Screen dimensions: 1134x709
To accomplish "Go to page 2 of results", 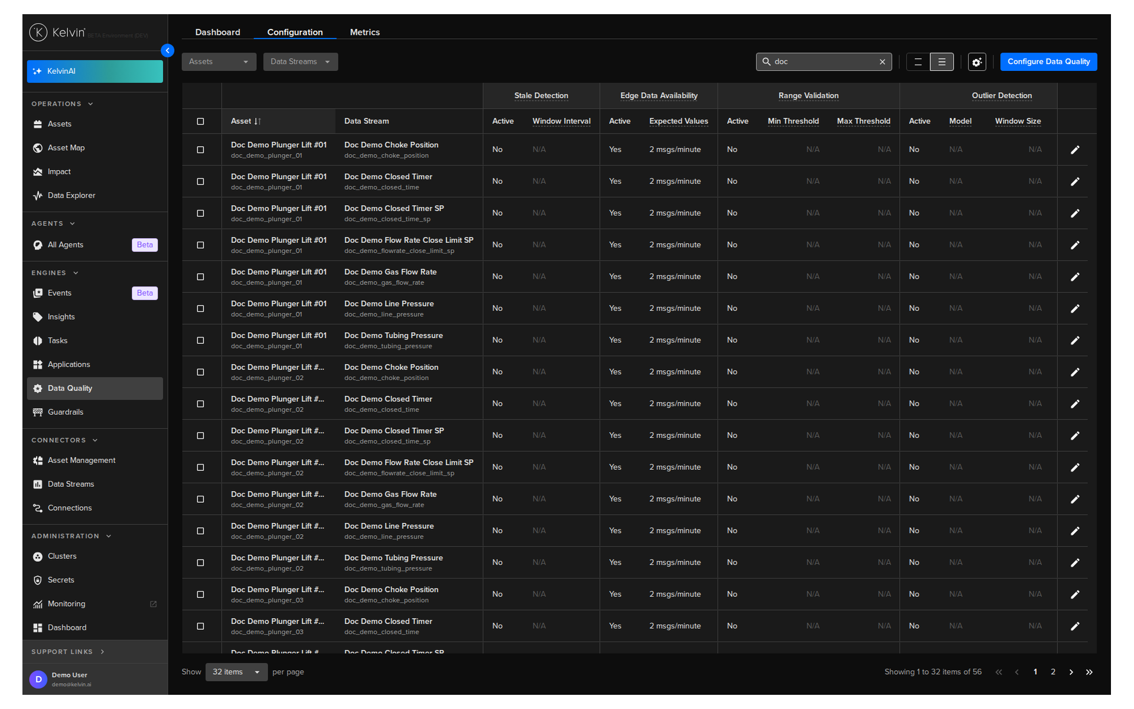I will [x=1052, y=672].
